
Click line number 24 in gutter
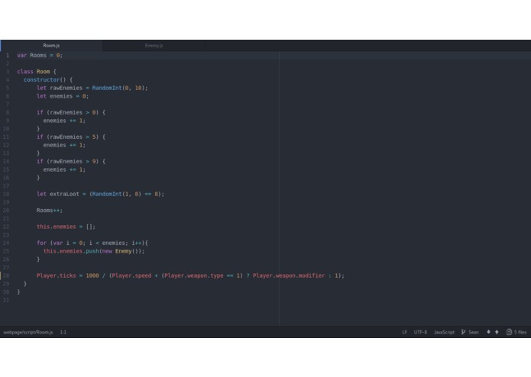click(x=6, y=243)
